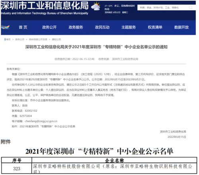Open the 政务公开 navigation menu
This screenshot has width=199, height=175.
point(49,27)
